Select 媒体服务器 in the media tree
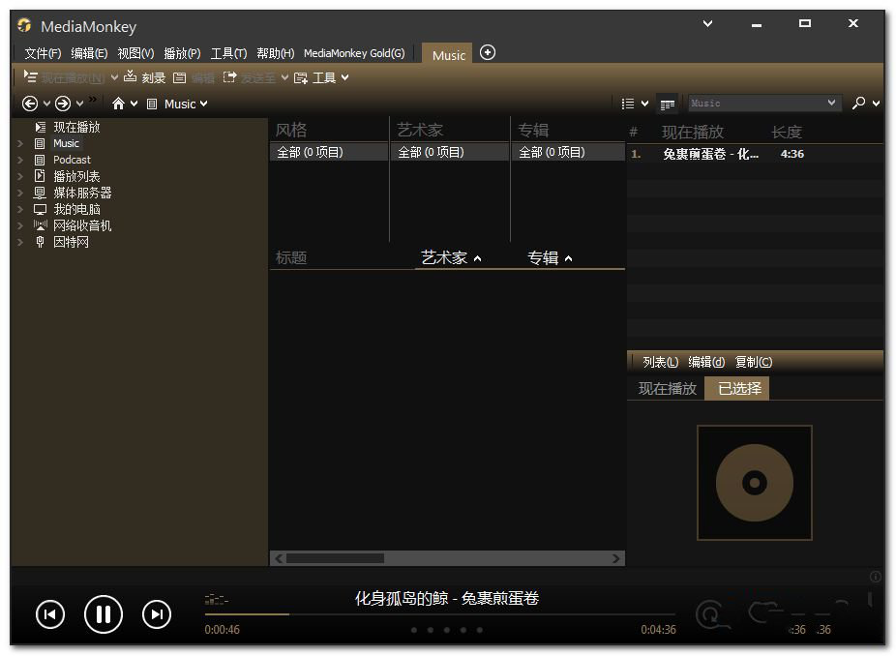This screenshot has width=896, height=656. 82,194
